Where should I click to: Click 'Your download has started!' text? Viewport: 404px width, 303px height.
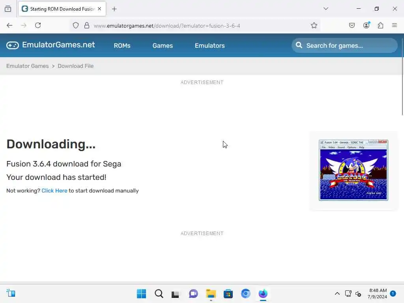tap(56, 177)
